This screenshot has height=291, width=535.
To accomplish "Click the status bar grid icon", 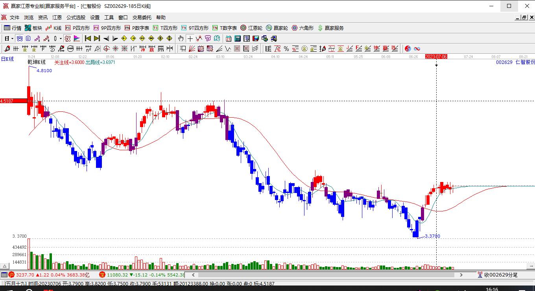I will pyautogui.click(x=4, y=275).
